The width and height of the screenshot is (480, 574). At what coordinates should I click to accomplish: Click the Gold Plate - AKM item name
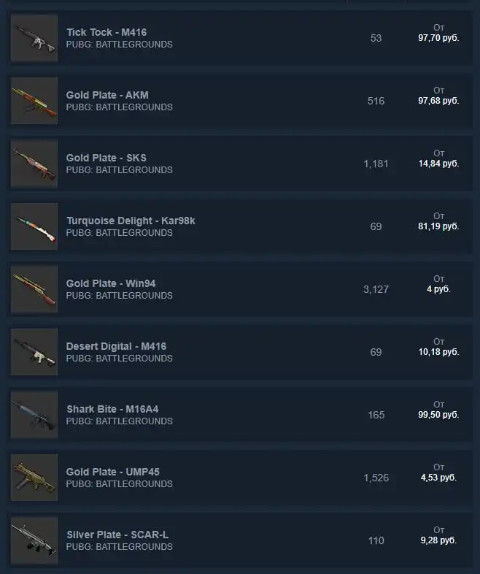tap(107, 95)
